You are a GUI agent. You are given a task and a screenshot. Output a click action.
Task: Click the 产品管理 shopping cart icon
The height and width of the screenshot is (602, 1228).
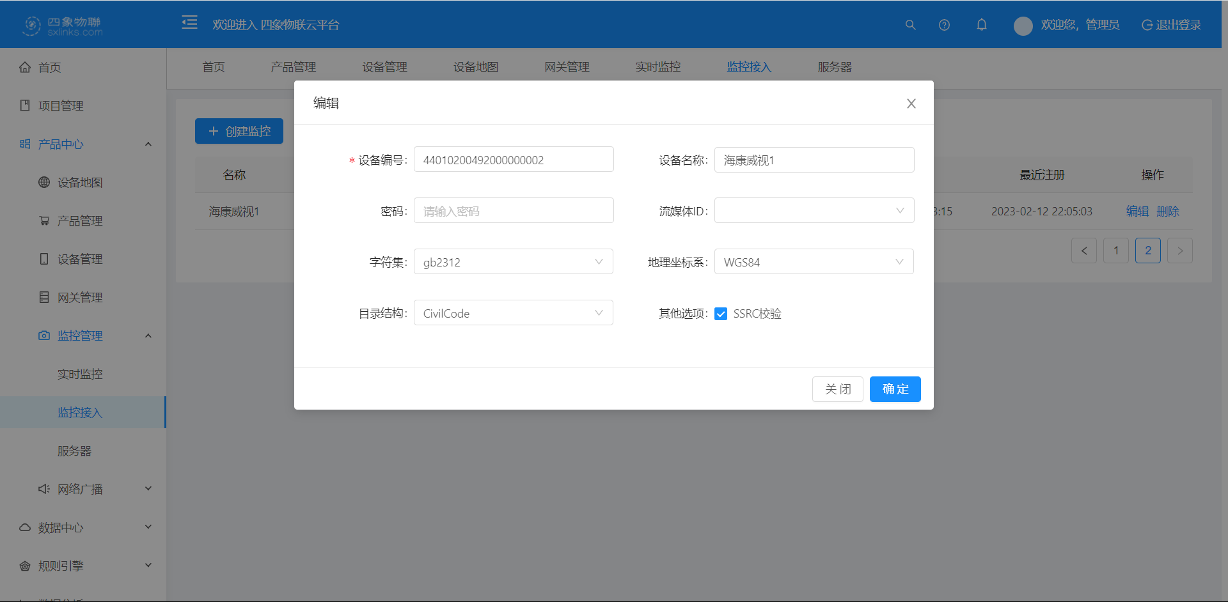43,220
